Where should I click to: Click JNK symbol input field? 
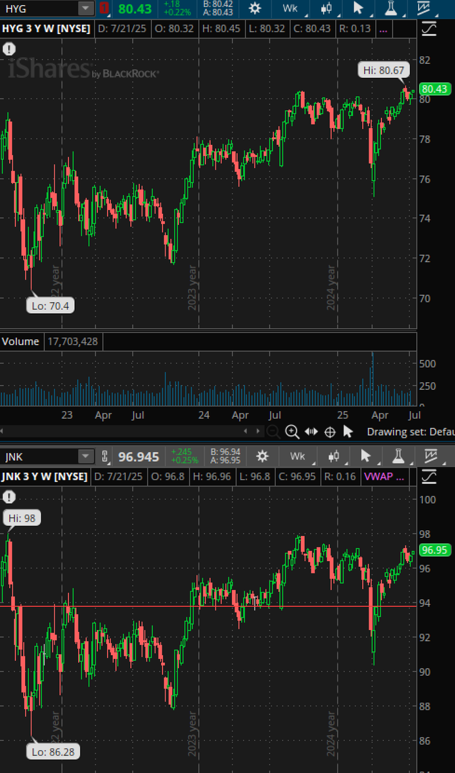point(40,457)
